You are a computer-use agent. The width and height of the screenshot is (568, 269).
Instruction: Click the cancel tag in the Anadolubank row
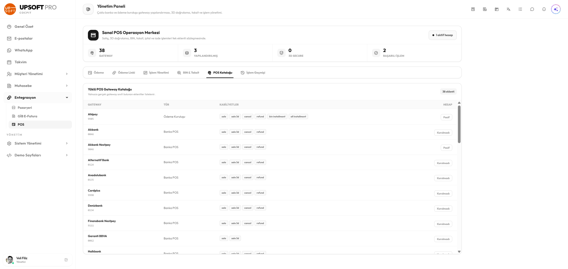(x=248, y=178)
